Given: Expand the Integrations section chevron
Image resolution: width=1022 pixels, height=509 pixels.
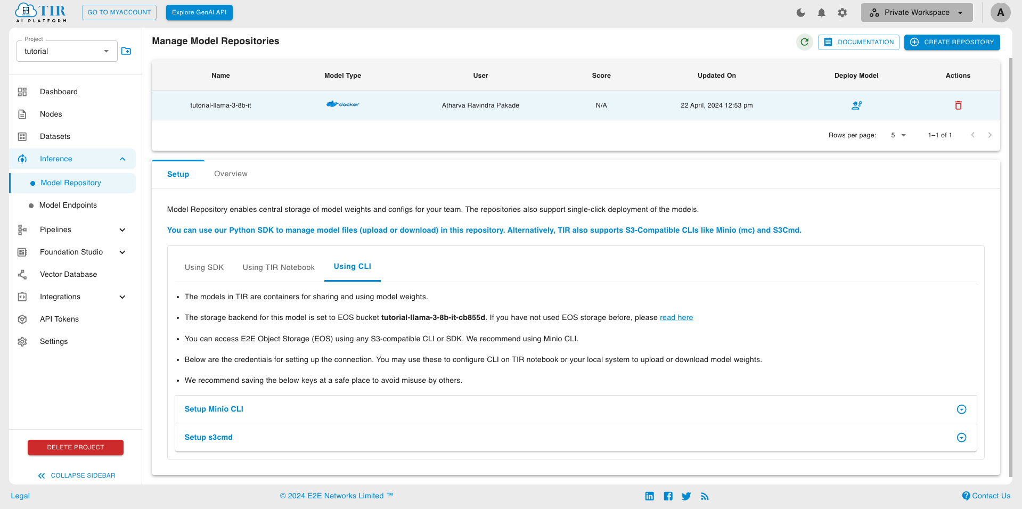Looking at the screenshot, I should point(122,297).
